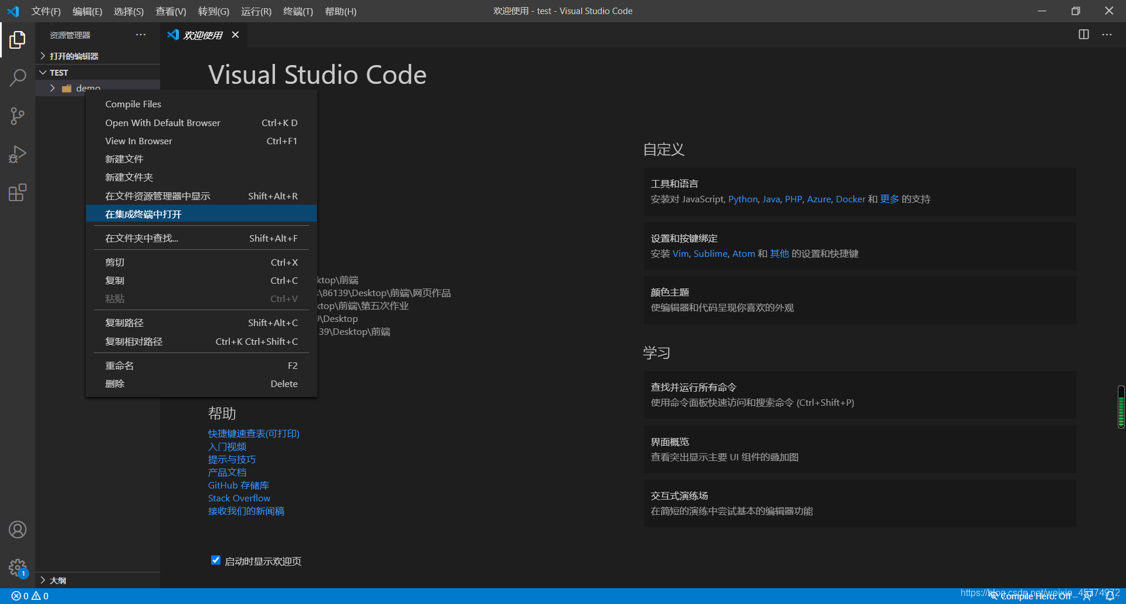Click Docker link under 工具和语言
Viewport: 1126px width, 604px height.
point(850,199)
